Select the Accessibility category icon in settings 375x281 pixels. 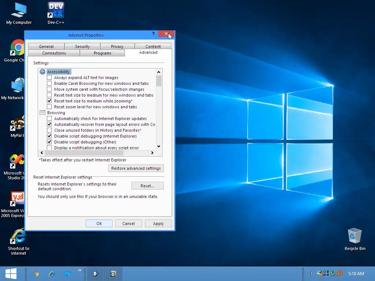(x=42, y=72)
